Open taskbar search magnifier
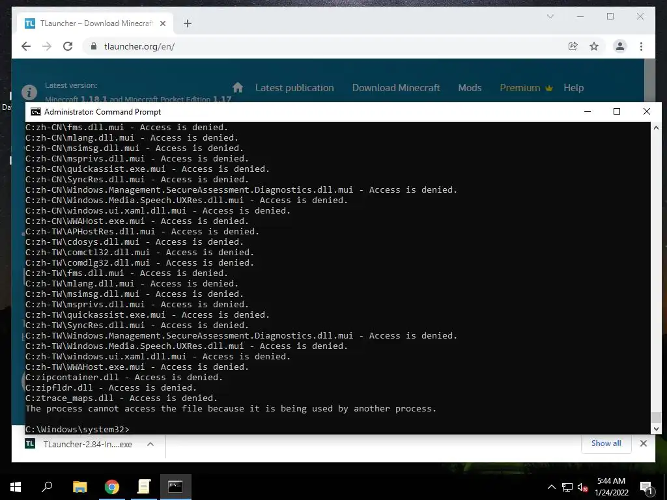Image resolution: width=667 pixels, height=500 pixels. [x=47, y=487]
